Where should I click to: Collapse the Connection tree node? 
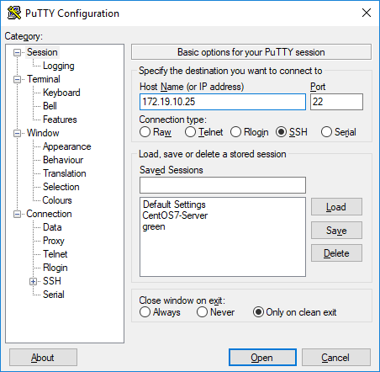click(x=18, y=214)
